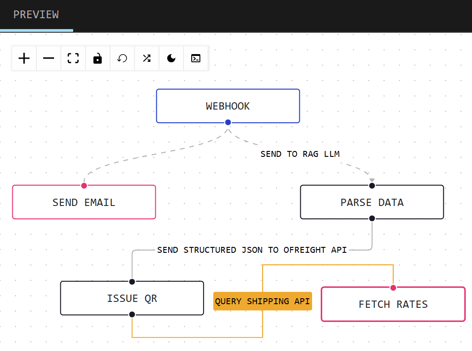
Task: Click the zoom out minus icon
Action: (49, 58)
